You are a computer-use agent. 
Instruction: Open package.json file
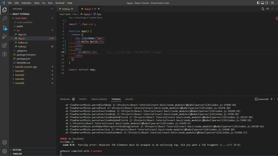click(23, 59)
